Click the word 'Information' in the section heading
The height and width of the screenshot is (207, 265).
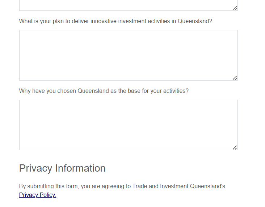(80, 168)
